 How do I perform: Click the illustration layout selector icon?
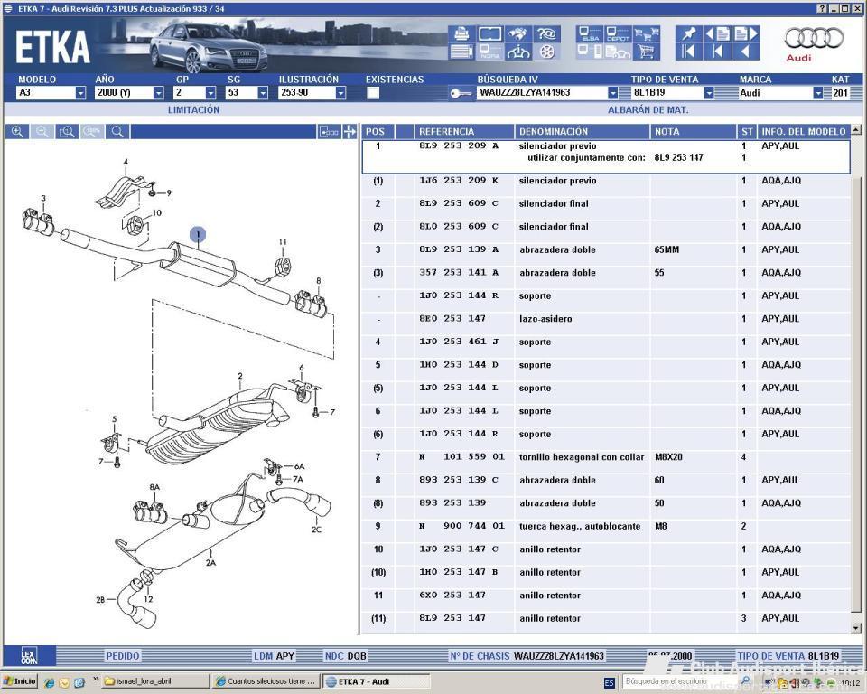pos(329,132)
